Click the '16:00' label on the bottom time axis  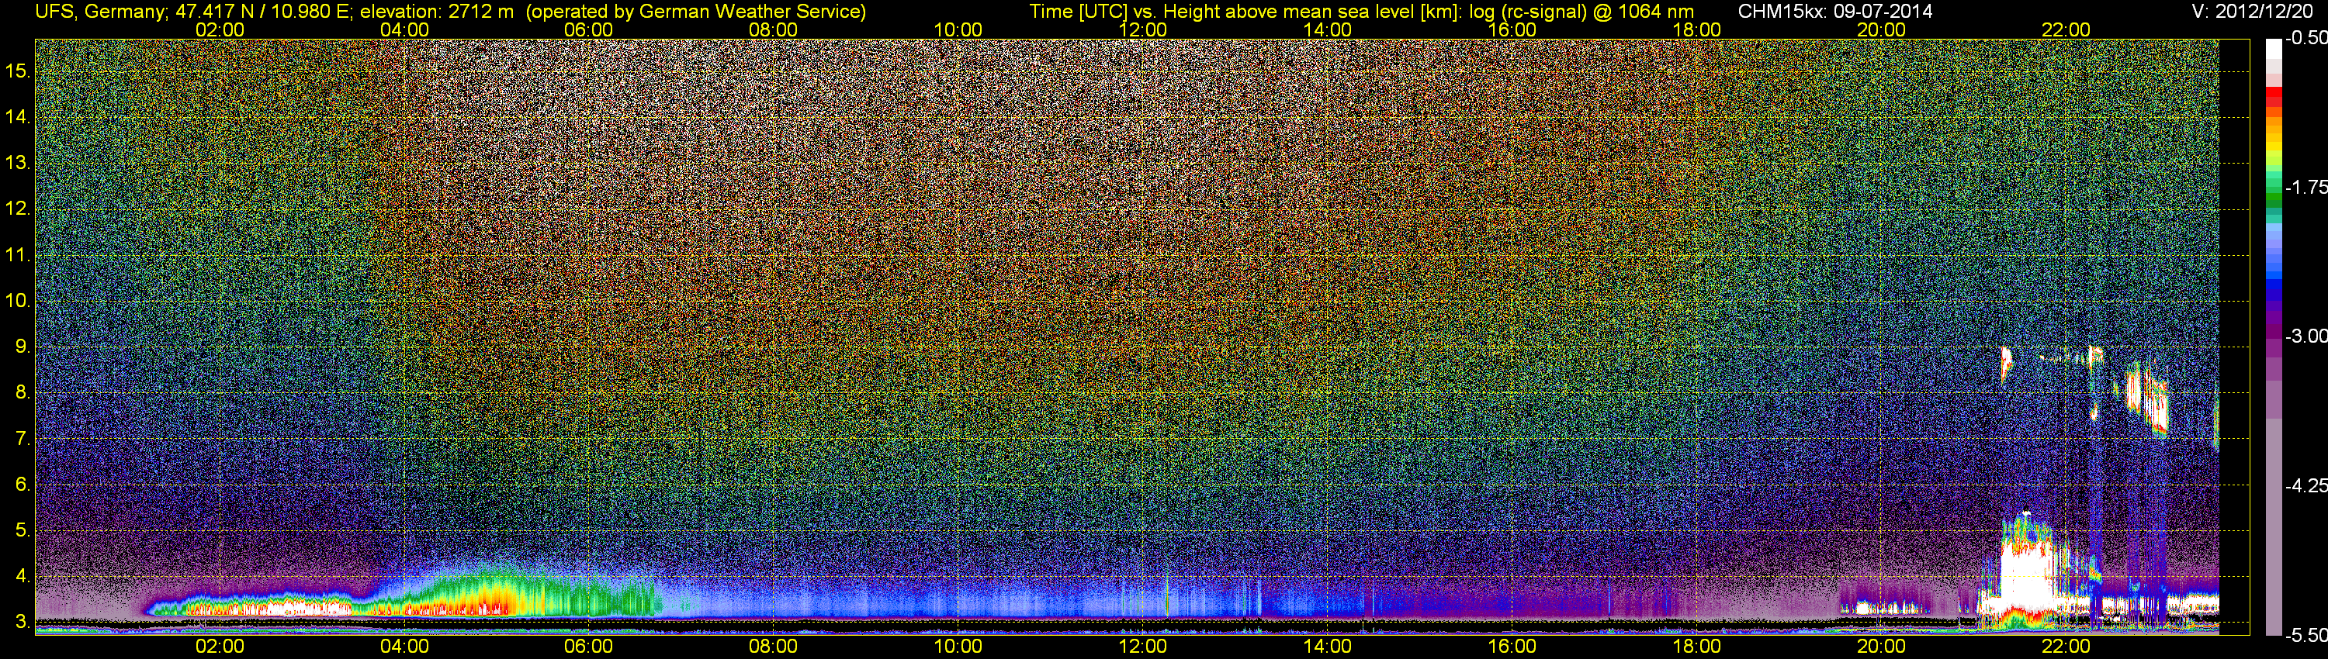click(1512, 647)
